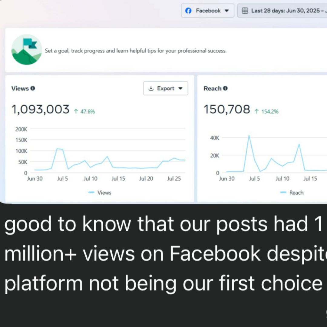This screenshot has height=327, width=327.
Task: Click the green upward arrow beside 47.6%
Action: pos(75,111)
